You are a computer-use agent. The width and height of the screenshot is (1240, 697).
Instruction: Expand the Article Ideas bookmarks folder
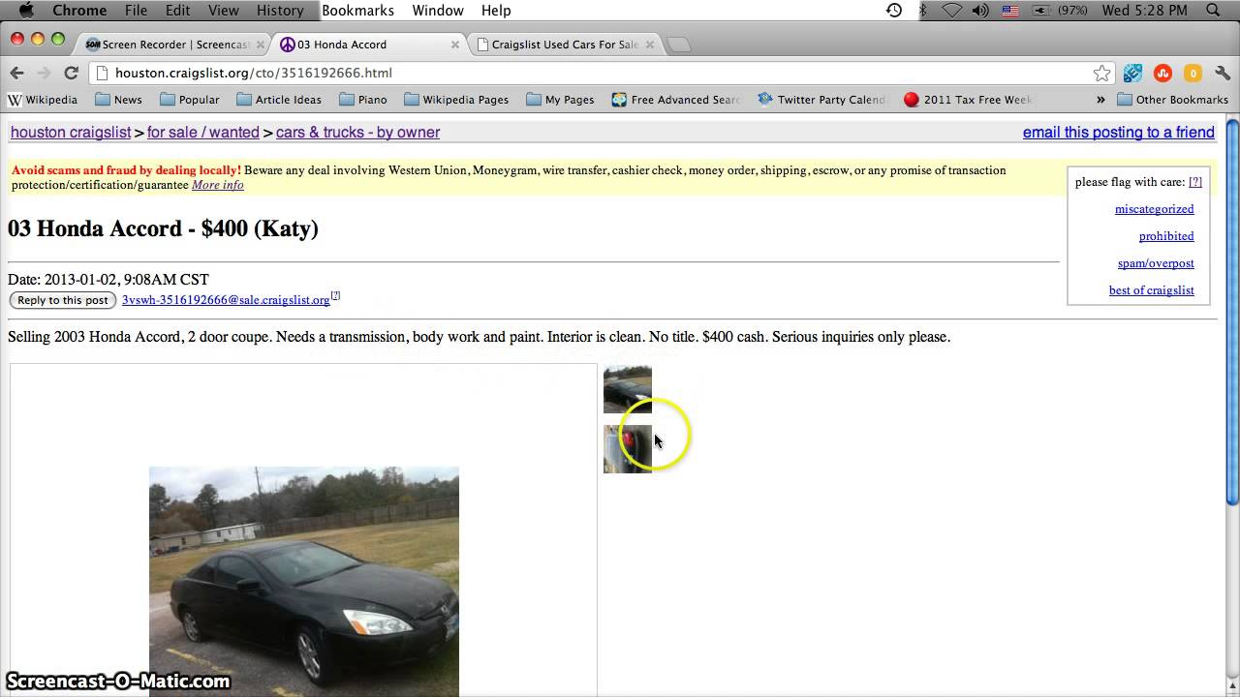point(279,100)
